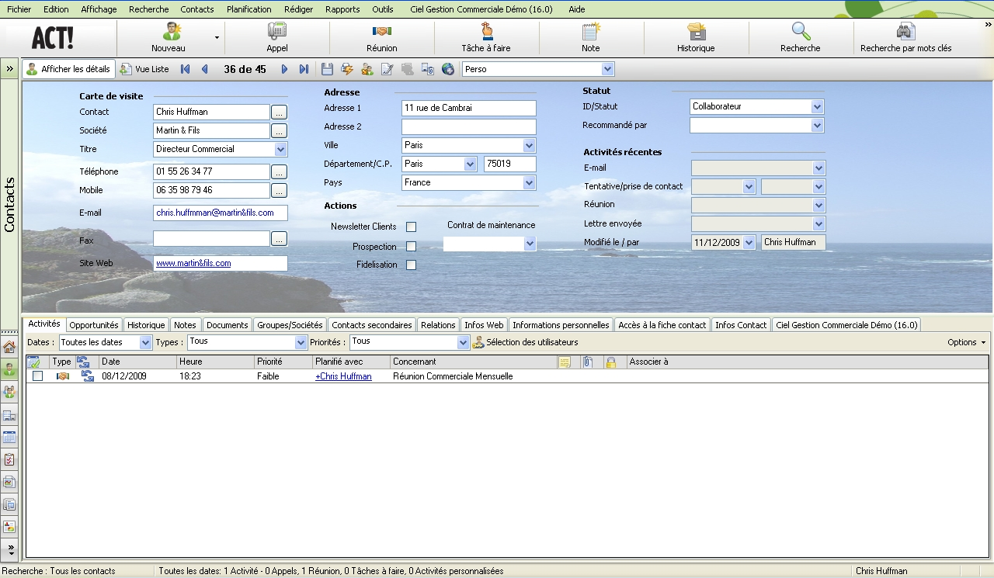This screenshot has height=578, width=994.
Task: Click the Vue Liste button
Action: tap(144, 69)
